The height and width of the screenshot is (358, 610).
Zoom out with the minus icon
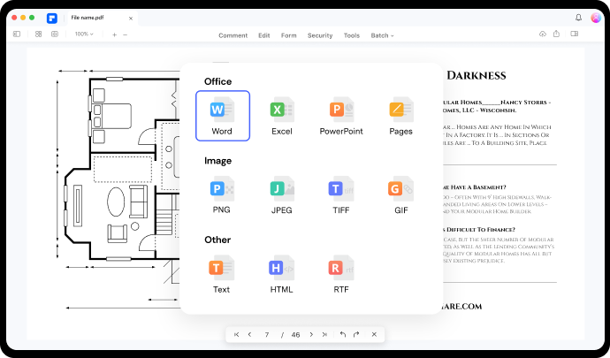pos(126,34)
